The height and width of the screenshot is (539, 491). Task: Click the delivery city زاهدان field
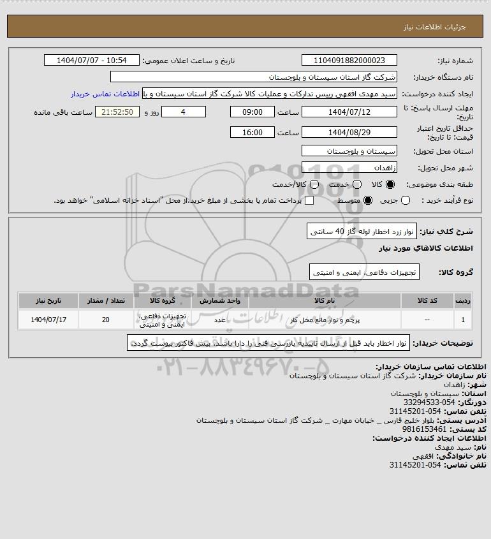tap(349, 167)
